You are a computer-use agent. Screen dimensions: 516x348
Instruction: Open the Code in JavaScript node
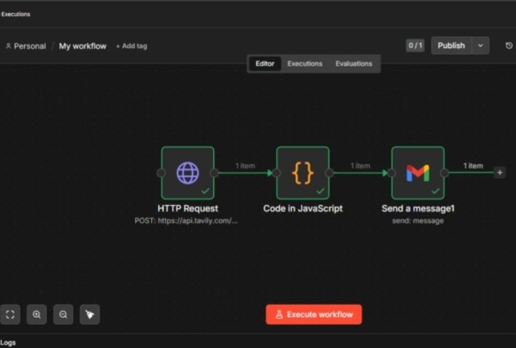303,173
